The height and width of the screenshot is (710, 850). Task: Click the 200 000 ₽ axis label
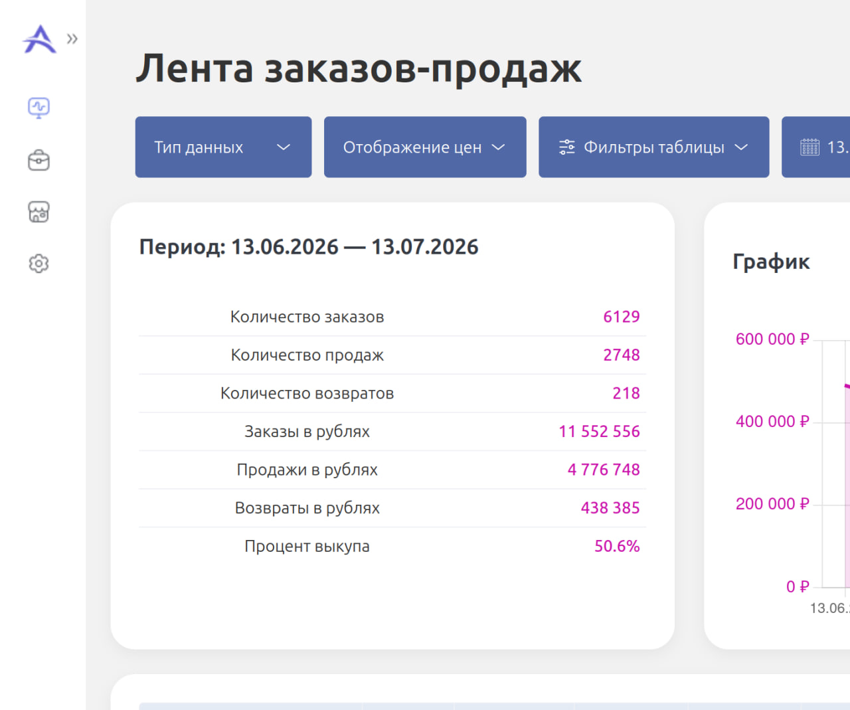pyautogui.click(x=772, y=504)
